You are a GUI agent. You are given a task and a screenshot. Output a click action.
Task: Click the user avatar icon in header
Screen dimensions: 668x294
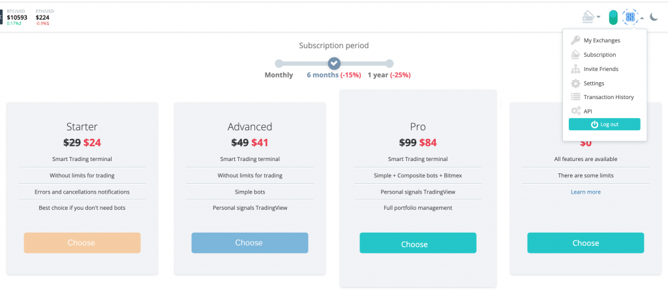click(x=630, y=18)
